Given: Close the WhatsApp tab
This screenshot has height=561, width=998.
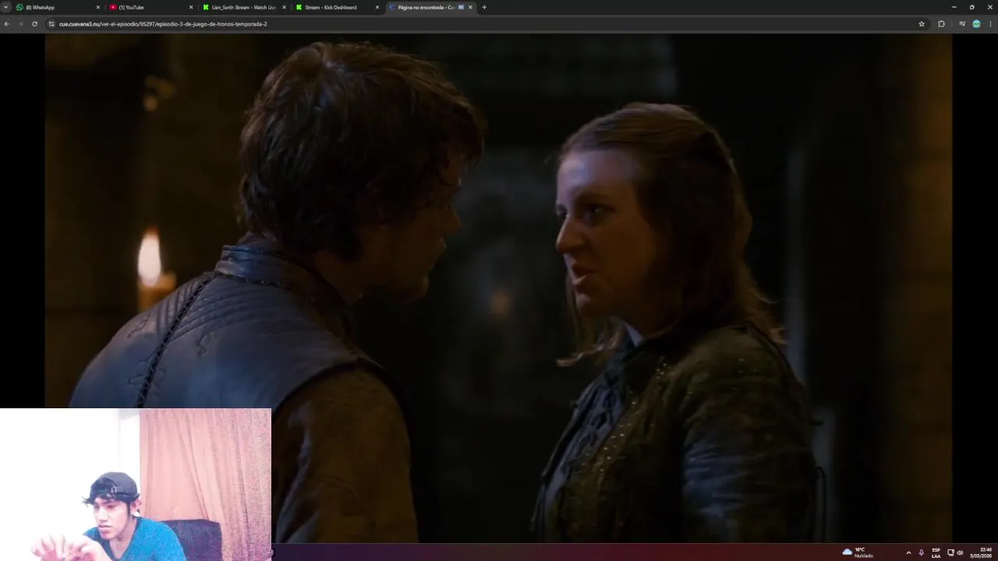Looking at the screenshot, I should point(98,7).
